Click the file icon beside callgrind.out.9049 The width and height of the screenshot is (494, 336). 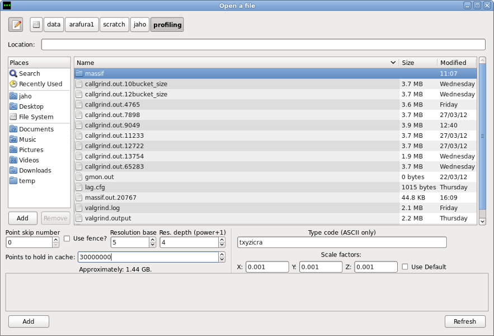[79, 125]
